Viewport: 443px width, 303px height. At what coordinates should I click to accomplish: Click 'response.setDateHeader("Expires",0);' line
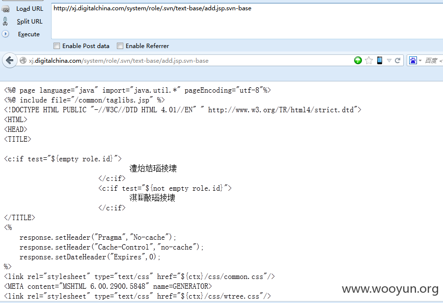90,257
